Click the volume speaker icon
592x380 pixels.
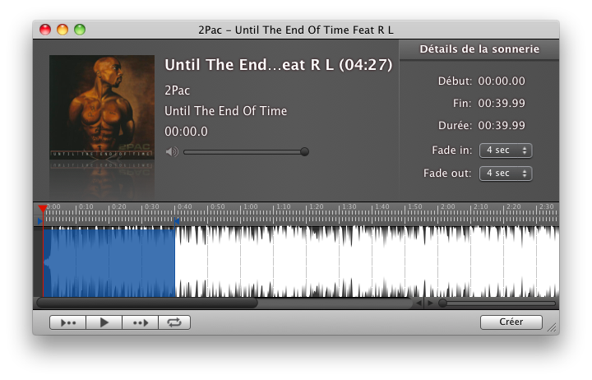tap(172, 152)
